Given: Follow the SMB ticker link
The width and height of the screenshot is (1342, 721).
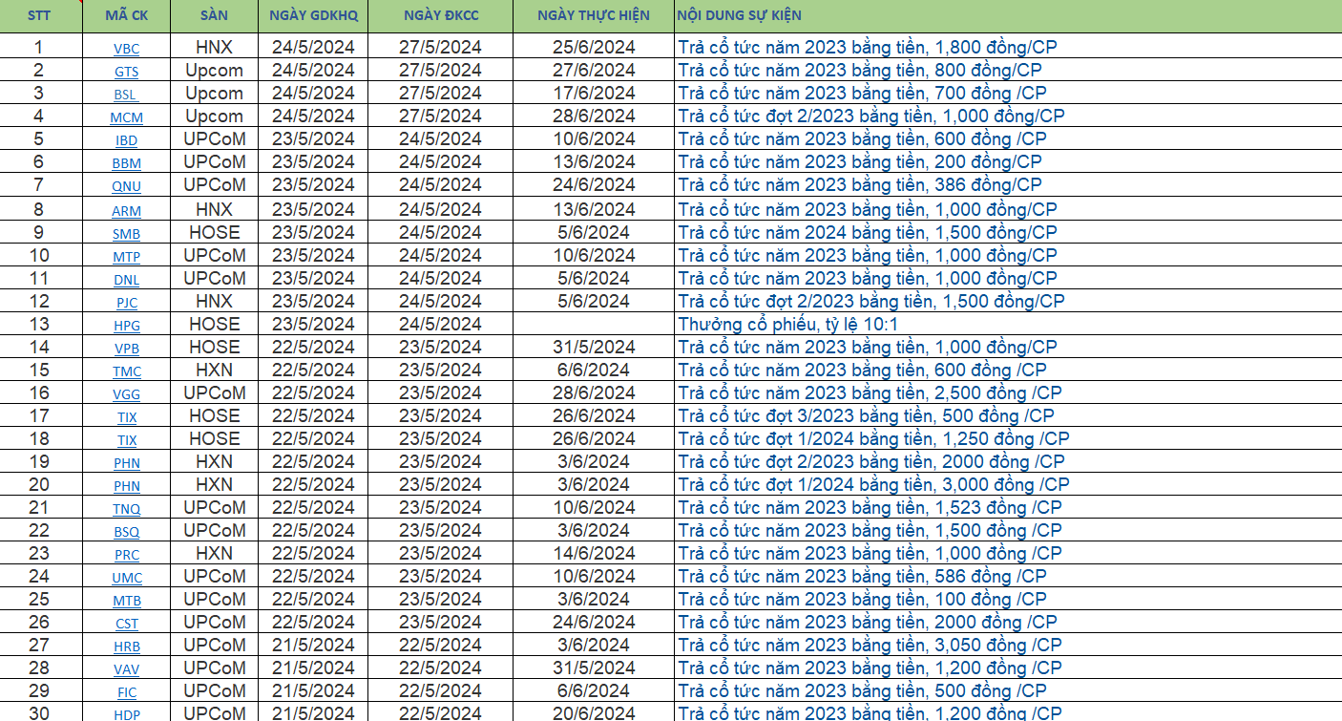Looking at the screenshot, I should pos(126,234).
